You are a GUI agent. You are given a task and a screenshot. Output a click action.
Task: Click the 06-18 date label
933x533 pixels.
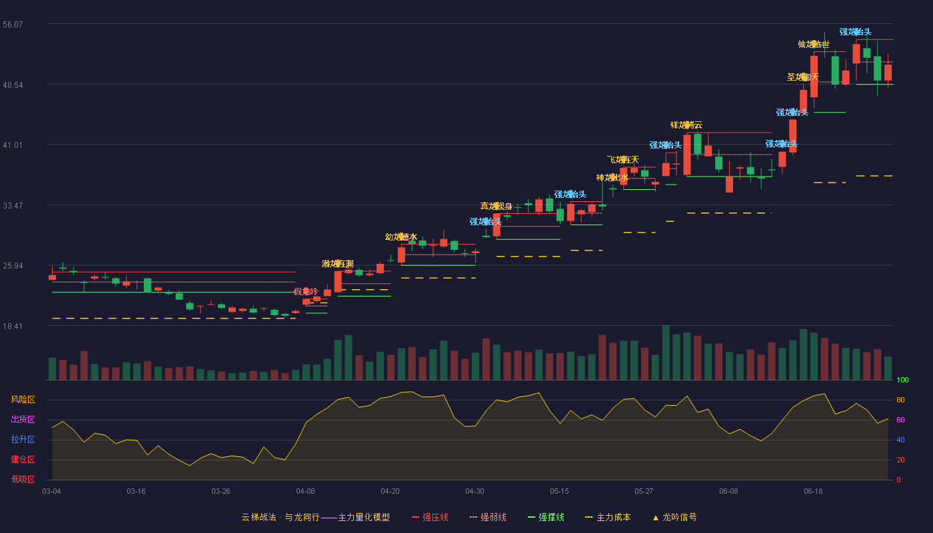[813, 491]
